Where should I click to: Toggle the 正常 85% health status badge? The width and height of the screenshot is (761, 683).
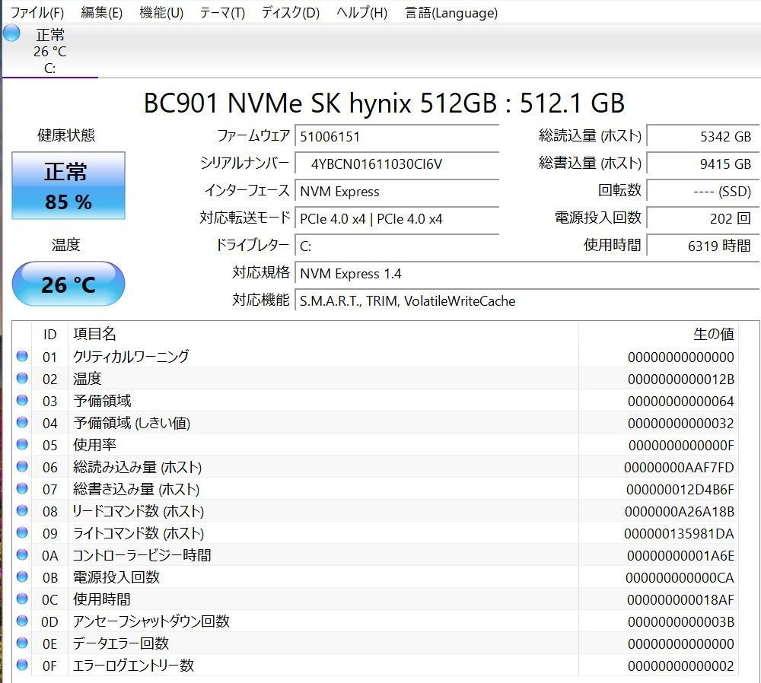(68, 185)
